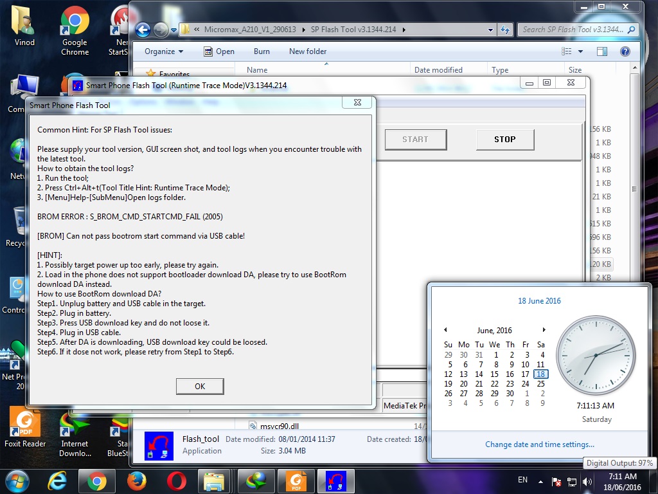Open Opera from taskbar

(177, 481)
